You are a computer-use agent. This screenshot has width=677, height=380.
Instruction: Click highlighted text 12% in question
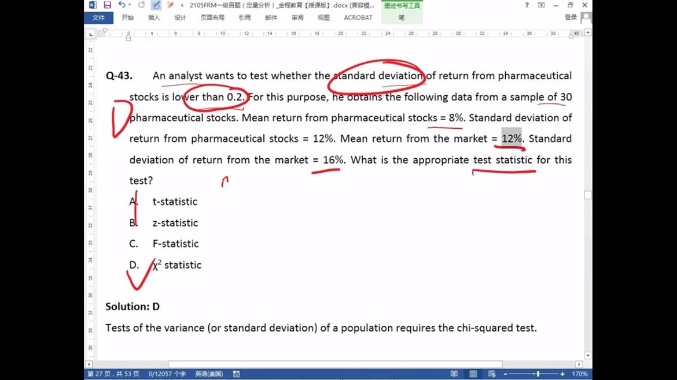(x=512, y=139)
